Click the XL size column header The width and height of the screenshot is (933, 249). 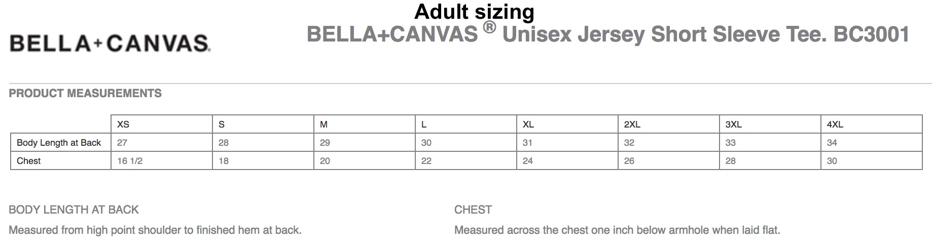[x=528, y=124]
